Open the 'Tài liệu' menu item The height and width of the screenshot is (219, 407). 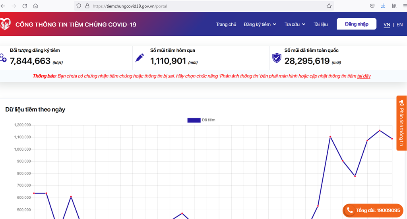pos(321,25)
